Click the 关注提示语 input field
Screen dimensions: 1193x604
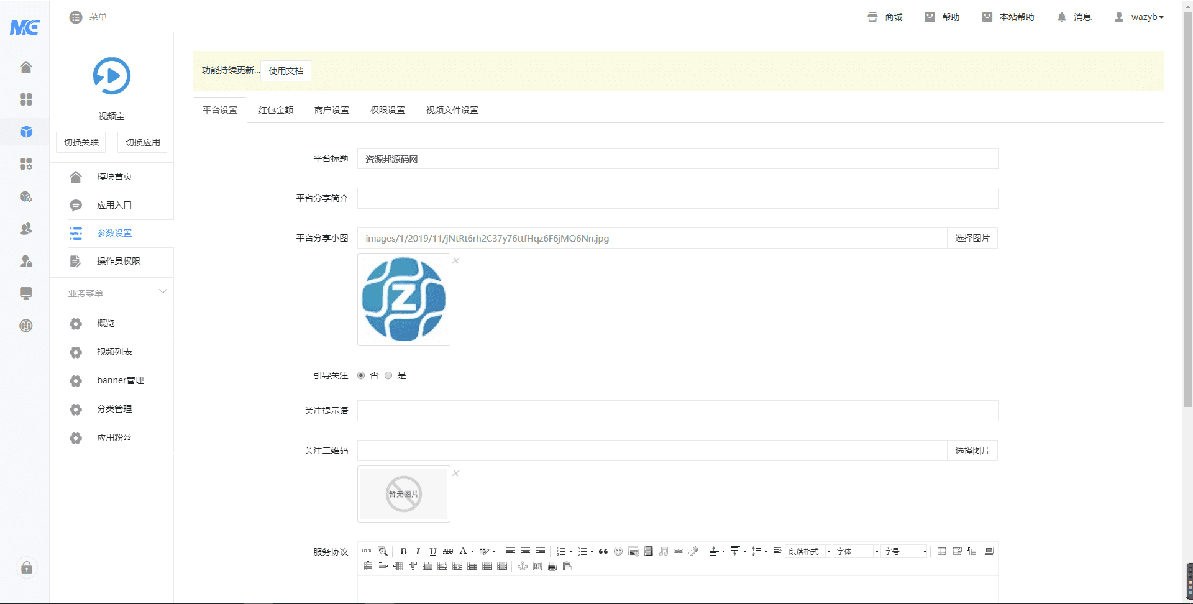tap(678, 411)
